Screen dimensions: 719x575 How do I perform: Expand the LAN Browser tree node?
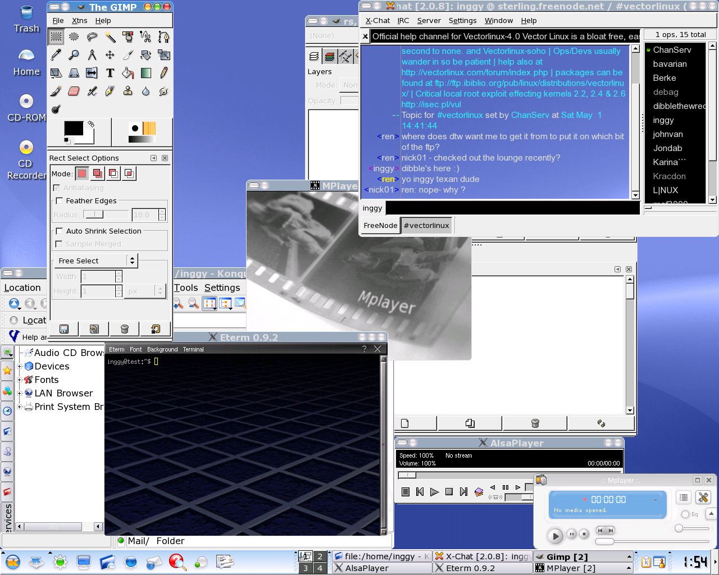(x=20, y=393)
